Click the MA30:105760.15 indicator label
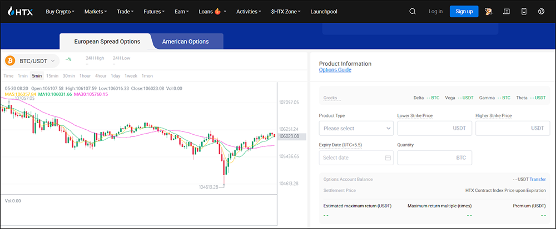Screen dimensions: 556x229 (x=91, y=94)
